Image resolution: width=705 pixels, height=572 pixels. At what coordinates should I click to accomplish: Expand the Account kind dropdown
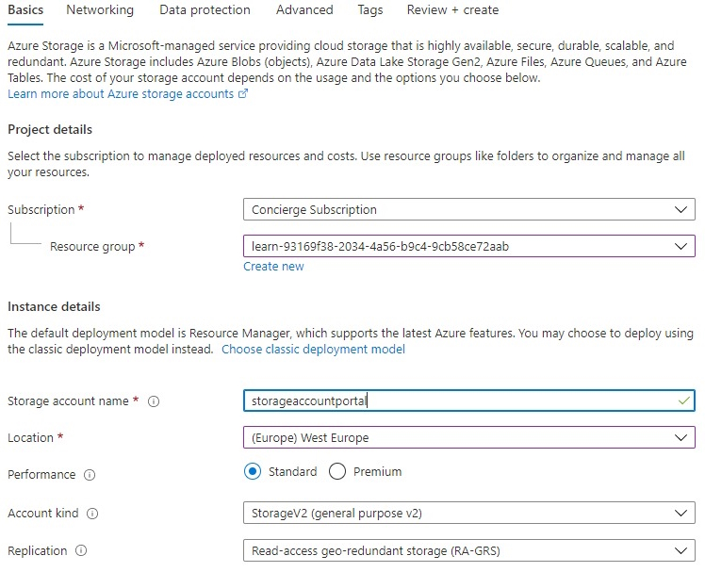(x=468, y=514)
